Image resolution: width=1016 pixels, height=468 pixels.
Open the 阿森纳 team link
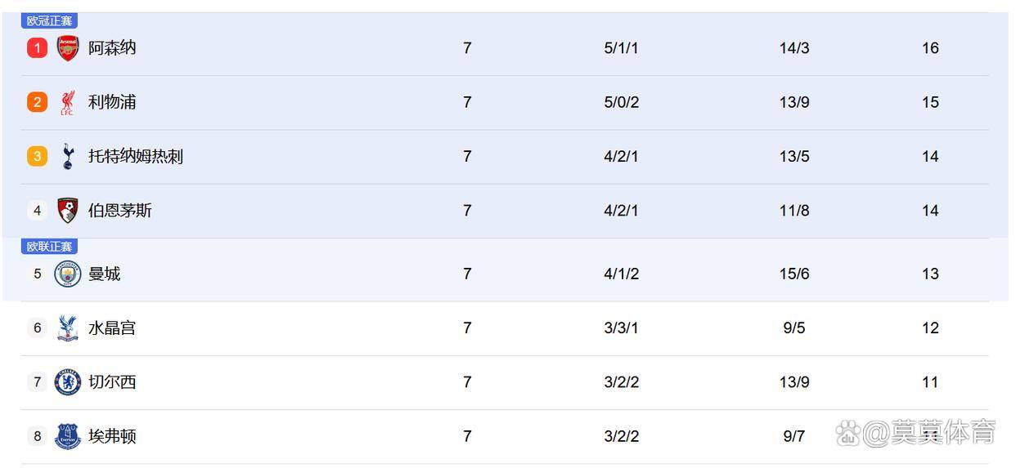tap(112, 48)
